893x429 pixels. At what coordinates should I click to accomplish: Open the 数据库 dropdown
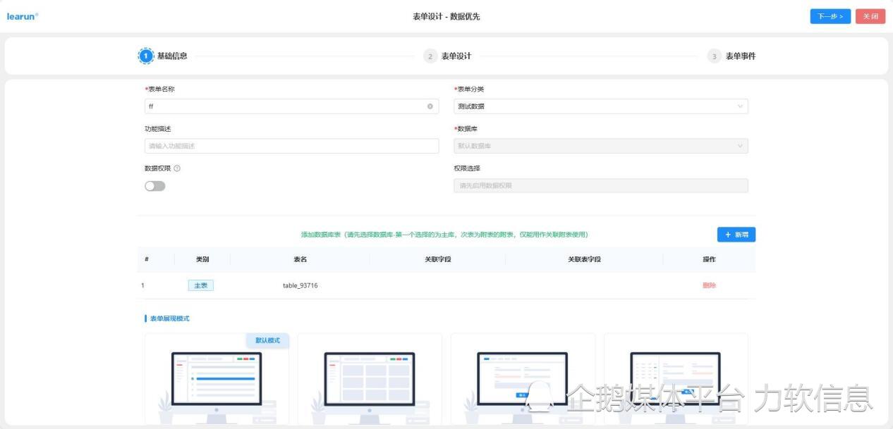click(x=601, y=146)
